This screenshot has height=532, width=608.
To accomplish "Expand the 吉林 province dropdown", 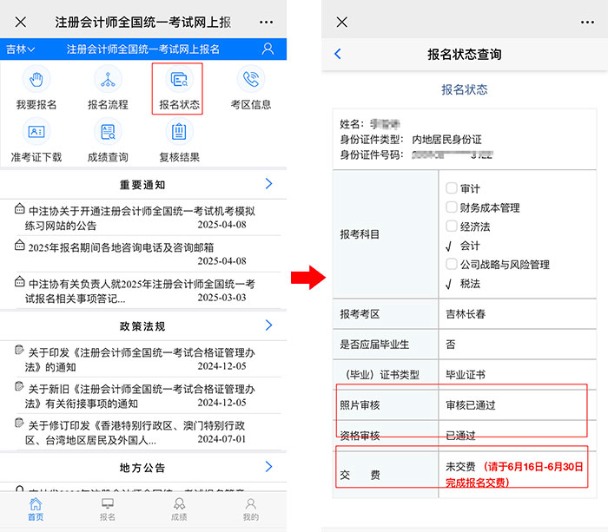I will click(x=20, y=49).
